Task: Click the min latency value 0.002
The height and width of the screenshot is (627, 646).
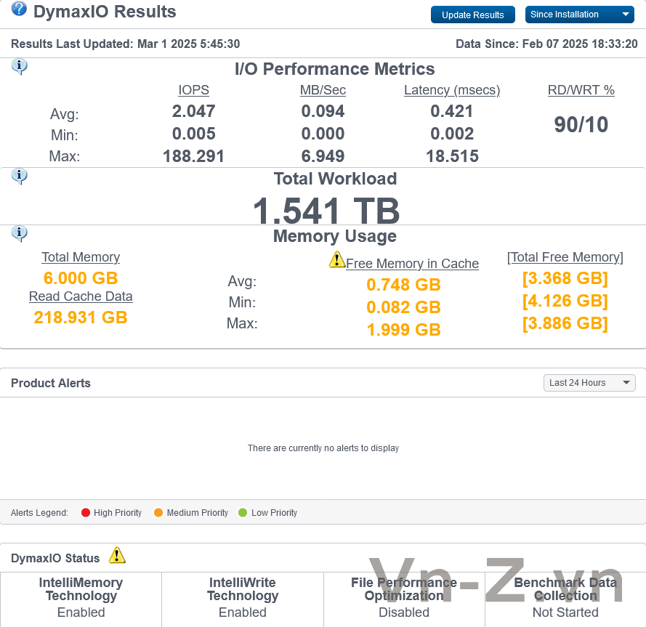Action: (452, 134)
